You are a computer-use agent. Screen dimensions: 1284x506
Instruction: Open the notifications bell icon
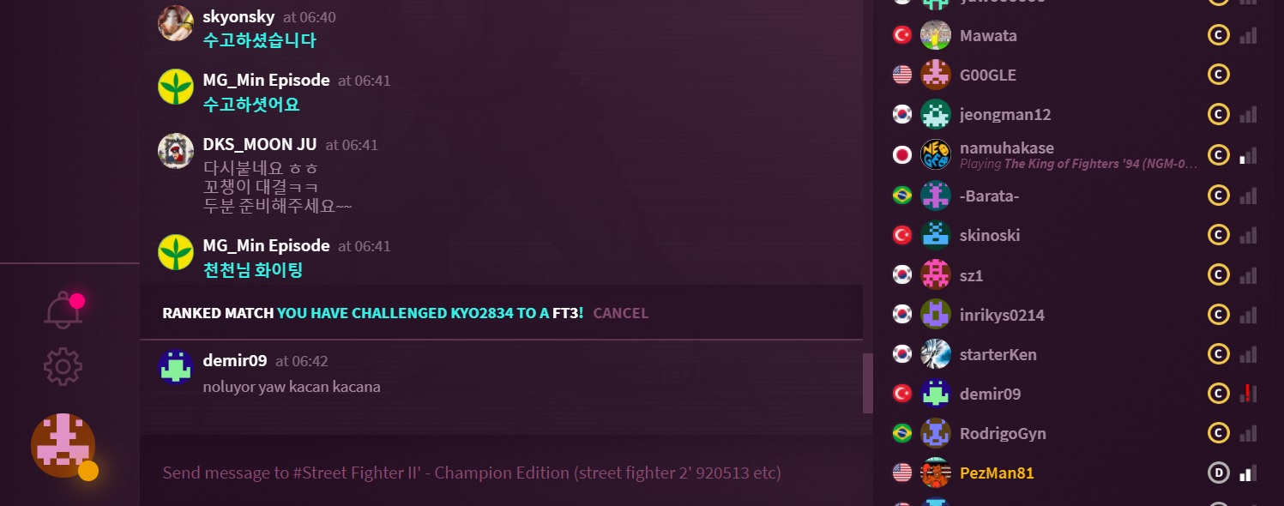click(63, 310)
